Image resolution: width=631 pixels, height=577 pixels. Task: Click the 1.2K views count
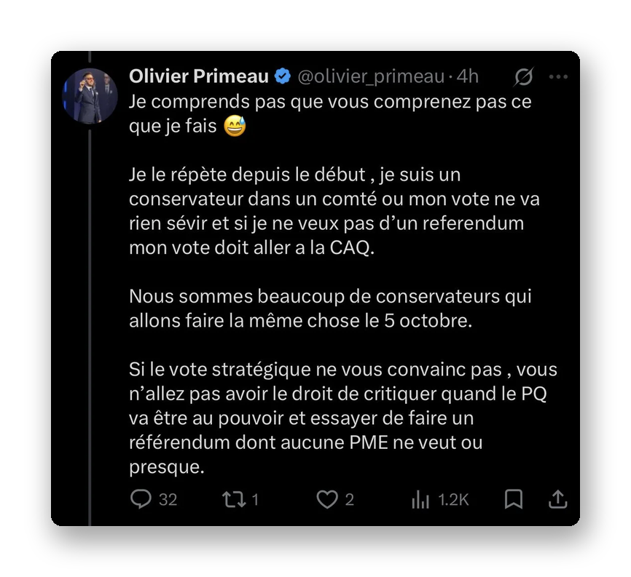[453, 499]
